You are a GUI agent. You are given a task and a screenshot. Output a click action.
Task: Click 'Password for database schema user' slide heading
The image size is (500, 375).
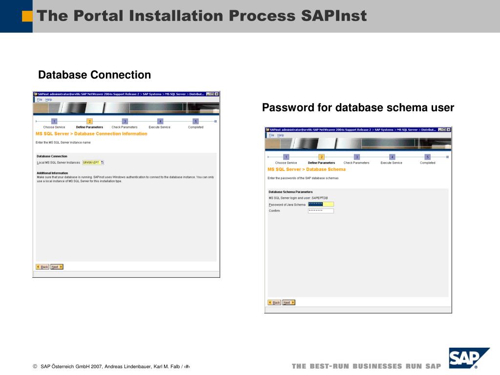(x=358, y=108)
